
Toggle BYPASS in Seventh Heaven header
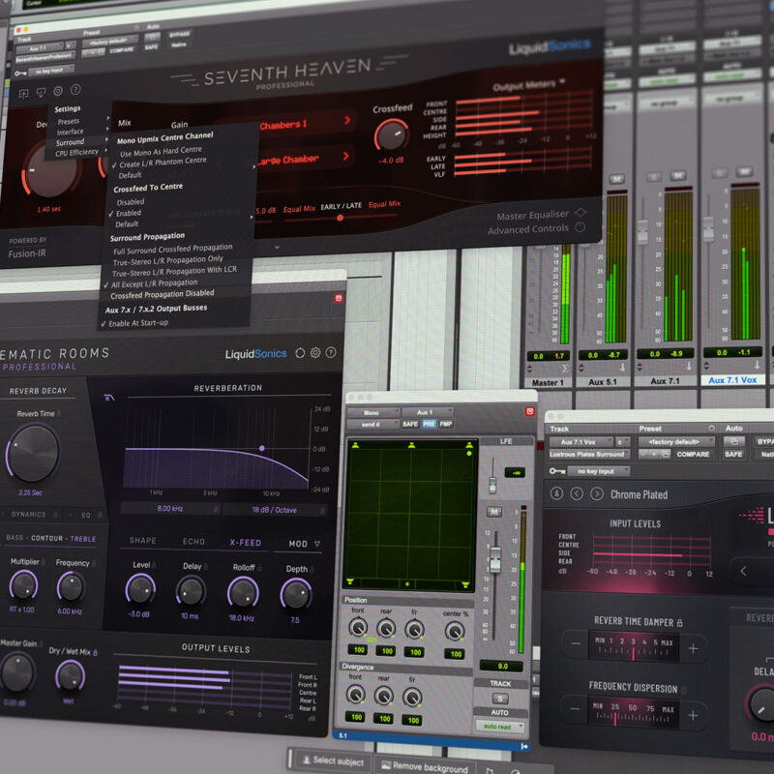(179, 35)
